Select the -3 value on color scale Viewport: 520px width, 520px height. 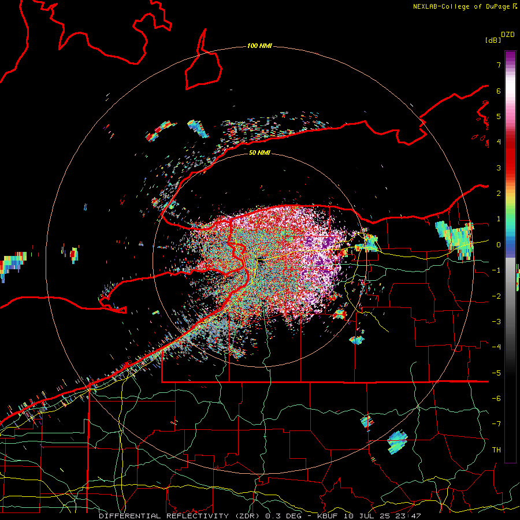(x=496, y=322)
